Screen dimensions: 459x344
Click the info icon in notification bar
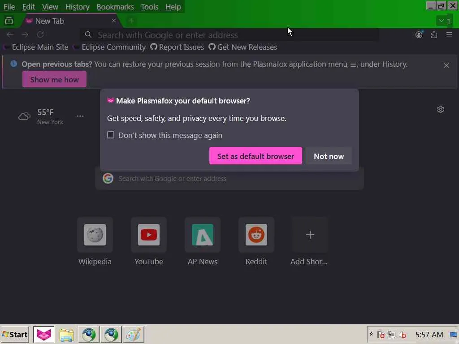point(14,64)
